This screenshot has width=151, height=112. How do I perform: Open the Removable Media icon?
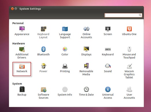(x=86, y=66)
